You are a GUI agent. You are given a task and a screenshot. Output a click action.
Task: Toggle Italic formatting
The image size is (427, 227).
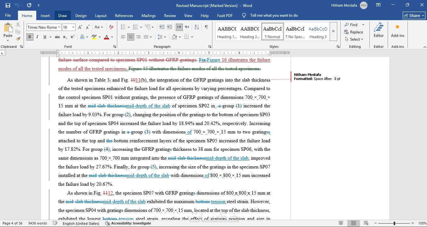[37, 37]
